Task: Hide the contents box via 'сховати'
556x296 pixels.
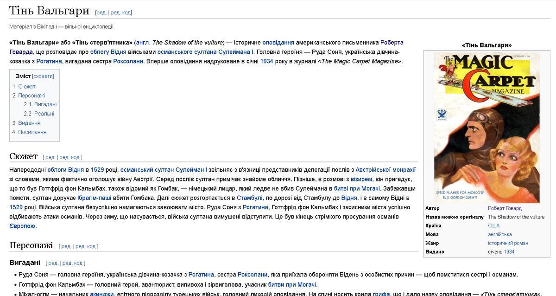Action: (x=43, y=76)
